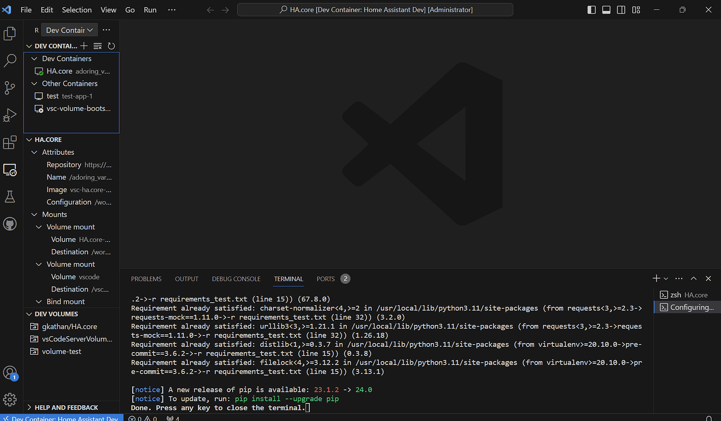Toggle the primary side bar visibility
Screen dimensions: 721x421
coord(591,9)
